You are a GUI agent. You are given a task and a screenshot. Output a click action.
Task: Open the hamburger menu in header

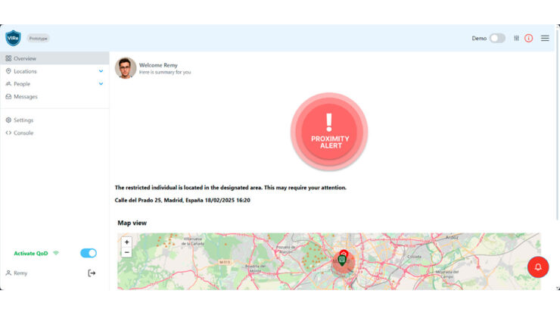pos(545,38)
